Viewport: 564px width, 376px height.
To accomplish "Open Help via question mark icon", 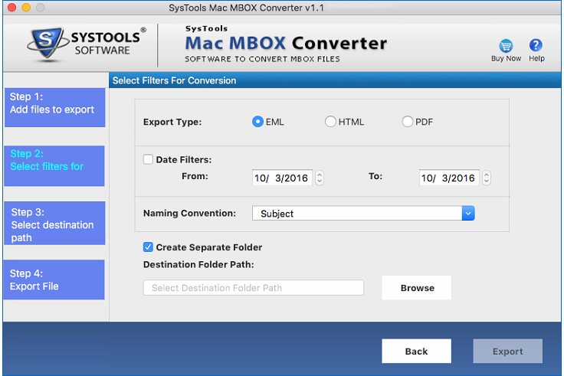I will coord(536,46).
